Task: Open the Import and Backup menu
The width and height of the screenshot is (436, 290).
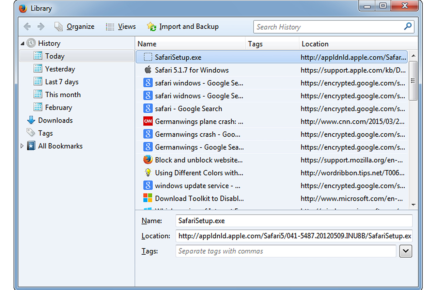Action: 189,27
